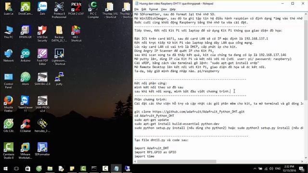Place cursor on 'git clone' line
Screen dimensions: 308x173
pos(189,111)
